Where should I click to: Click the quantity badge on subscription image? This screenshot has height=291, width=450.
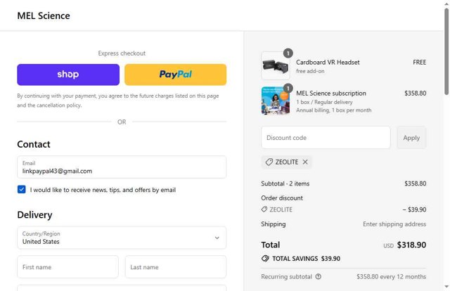pos(288,88)
